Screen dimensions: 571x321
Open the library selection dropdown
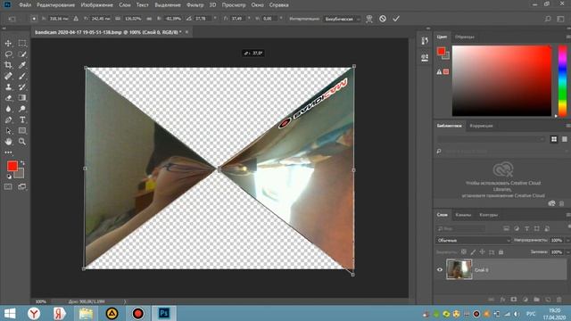[491, 139]
